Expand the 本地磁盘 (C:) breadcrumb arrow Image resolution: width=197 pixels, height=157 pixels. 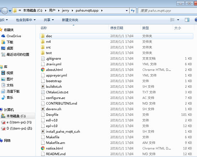pos(46,11)
